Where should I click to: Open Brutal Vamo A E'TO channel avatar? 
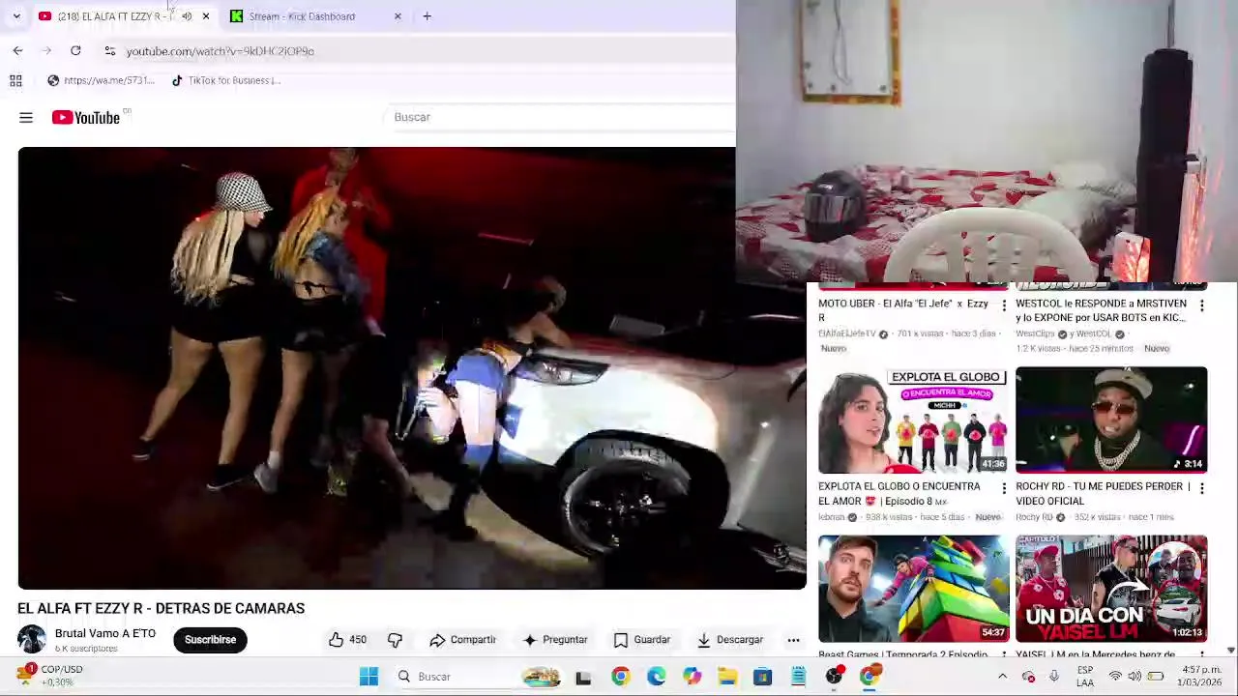[x=32, y=640]
